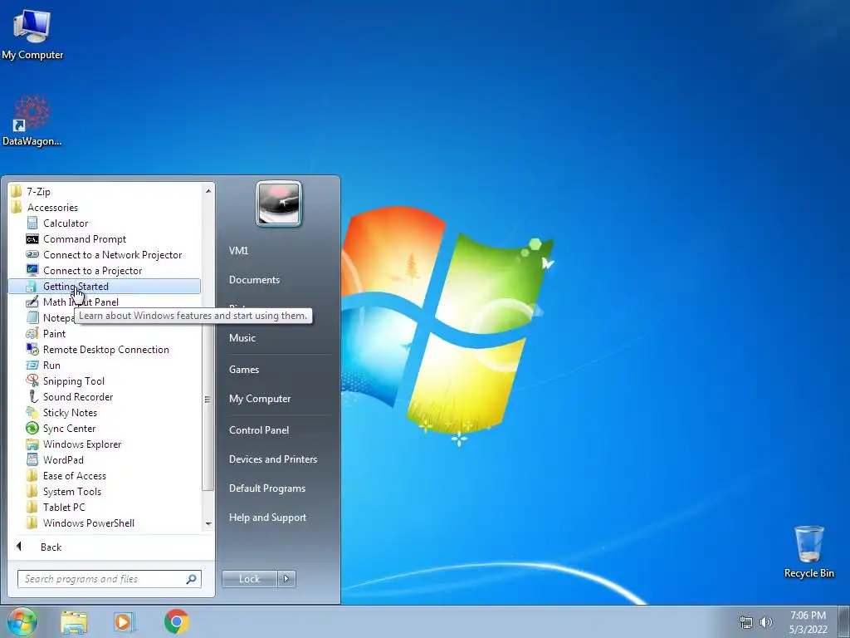Click the volume speaker tray icon
The image size is (850, 638).
point(766,622)
